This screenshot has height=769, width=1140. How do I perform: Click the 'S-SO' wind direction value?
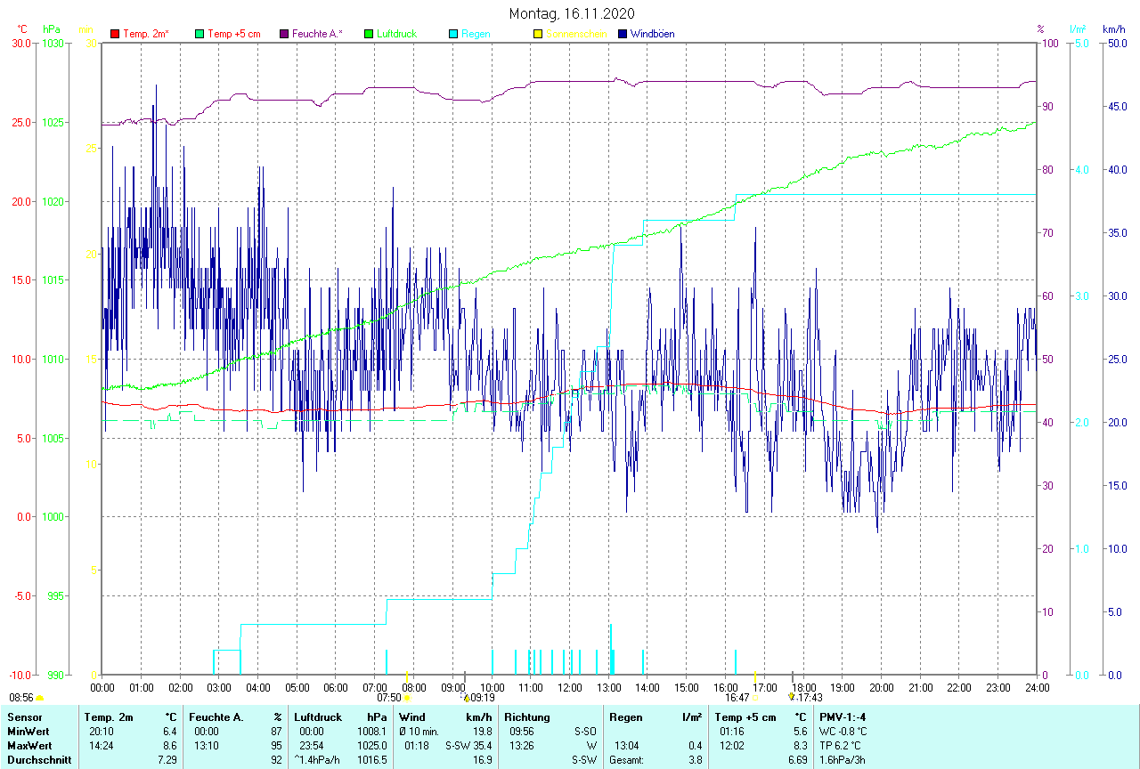coord(584,731)
